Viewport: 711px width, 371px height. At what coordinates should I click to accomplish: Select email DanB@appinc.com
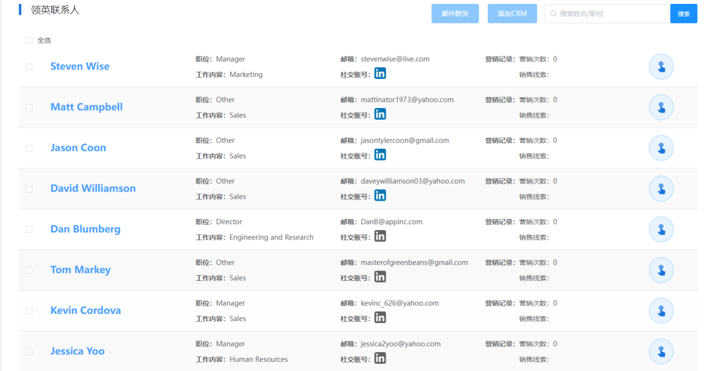tap(391, 222)
